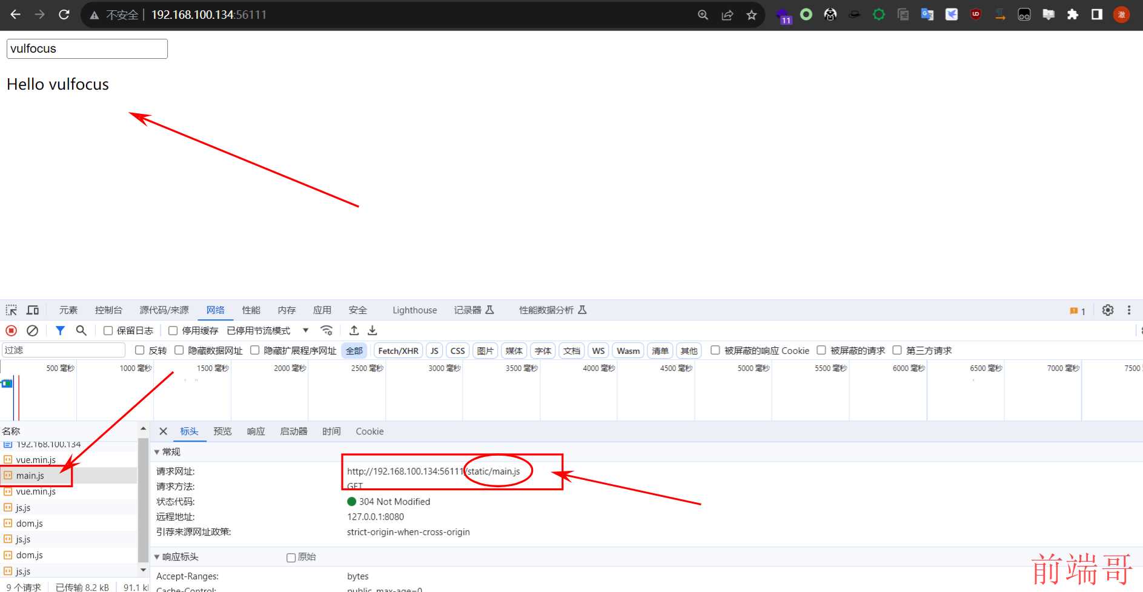The image size is (1143, 592).
Task: Open the Lighthouse tab
Action: [415, 310]
